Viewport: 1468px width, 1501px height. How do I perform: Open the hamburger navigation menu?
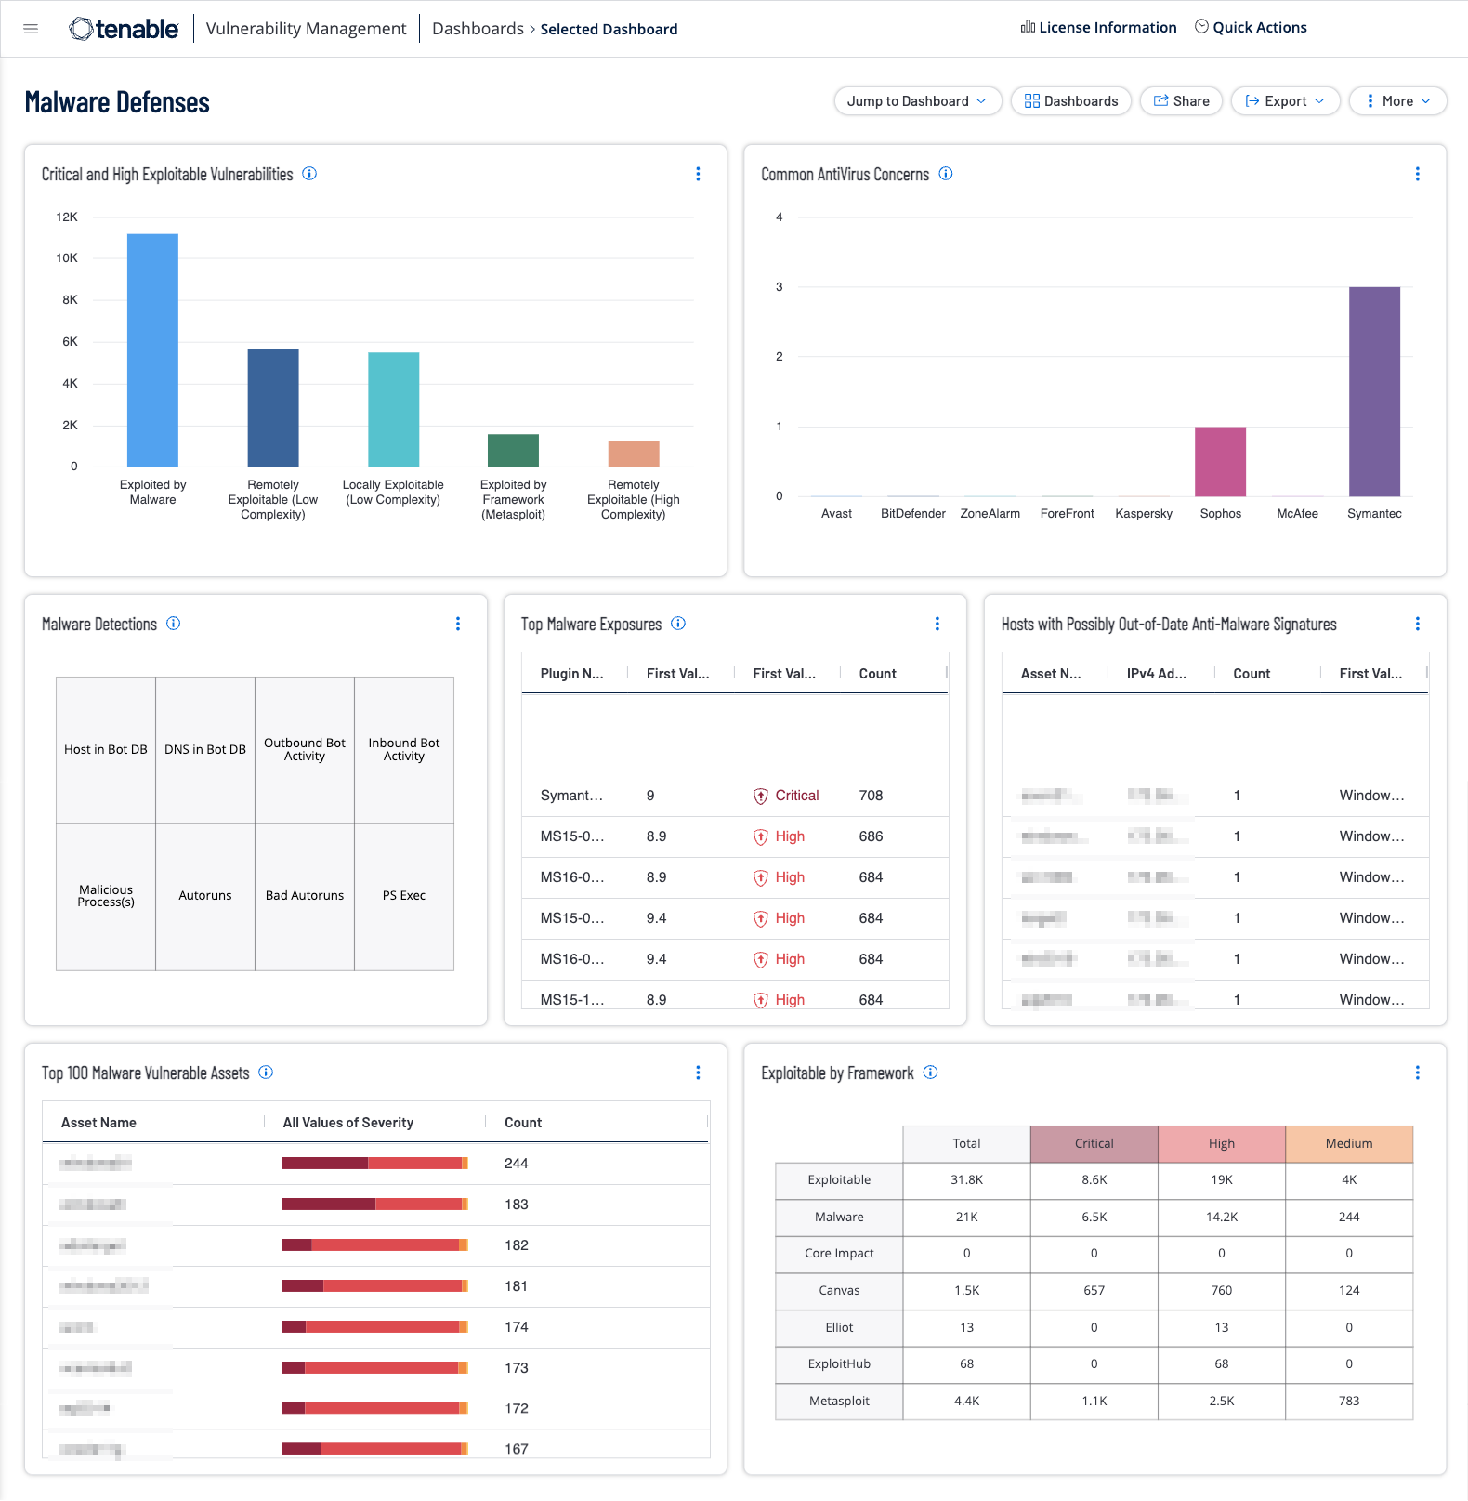[31, 29]
